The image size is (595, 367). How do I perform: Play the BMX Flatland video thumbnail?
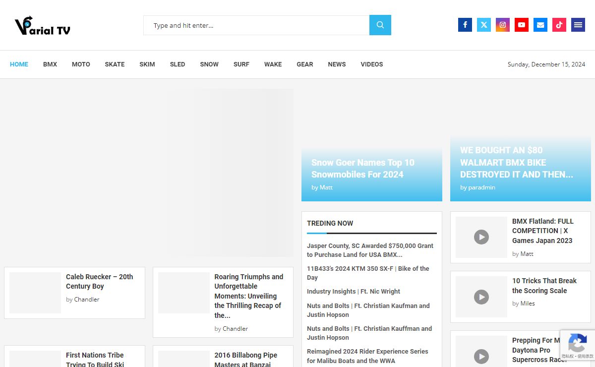[x=481, y=237]
